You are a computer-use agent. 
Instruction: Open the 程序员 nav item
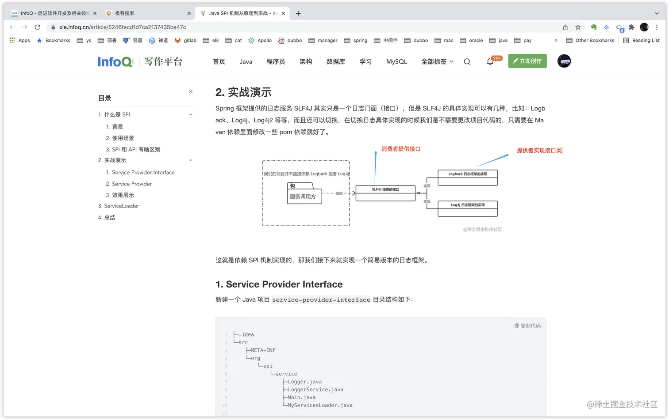click(x=276, y=61)
